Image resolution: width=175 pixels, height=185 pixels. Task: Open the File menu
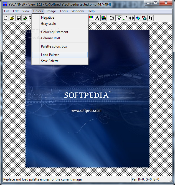pos(7,11)
